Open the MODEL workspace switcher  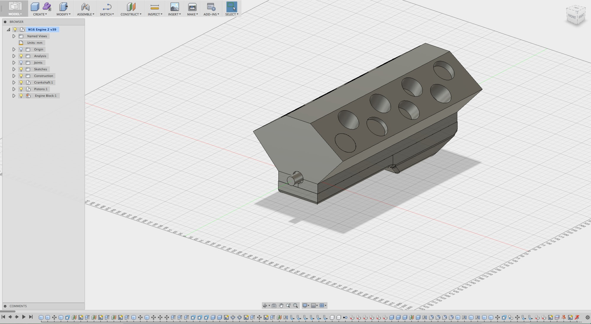tap(15, 8)
